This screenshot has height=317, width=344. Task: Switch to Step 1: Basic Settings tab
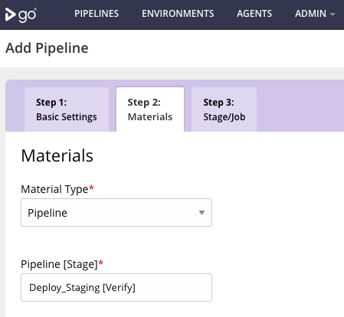pos(67,109)
